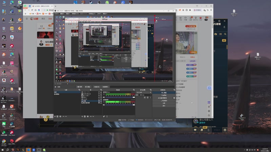
Task: Adjust transition duration stepper arrows
Action: point(150,95)
